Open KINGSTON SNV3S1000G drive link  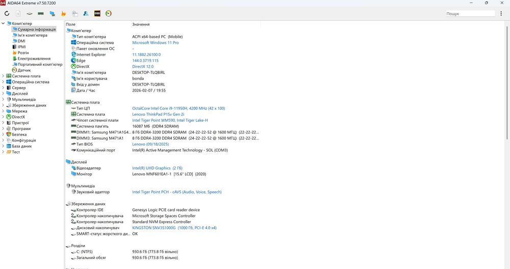pos(174,228)
